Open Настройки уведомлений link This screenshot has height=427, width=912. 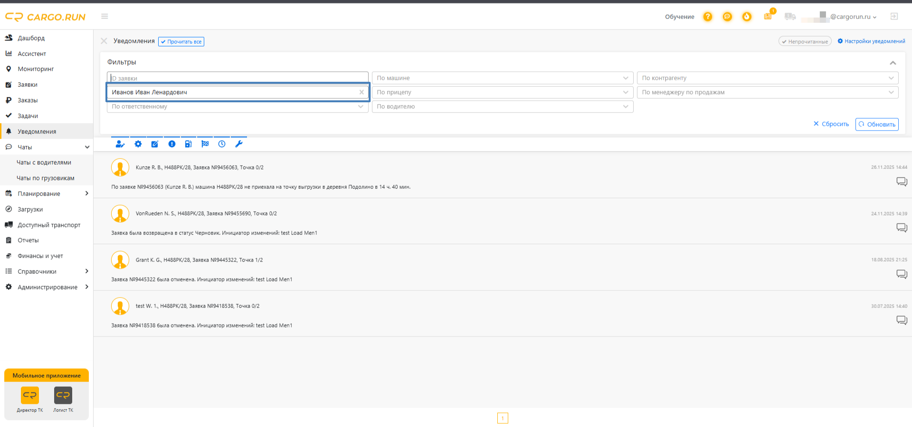[871, 41]
